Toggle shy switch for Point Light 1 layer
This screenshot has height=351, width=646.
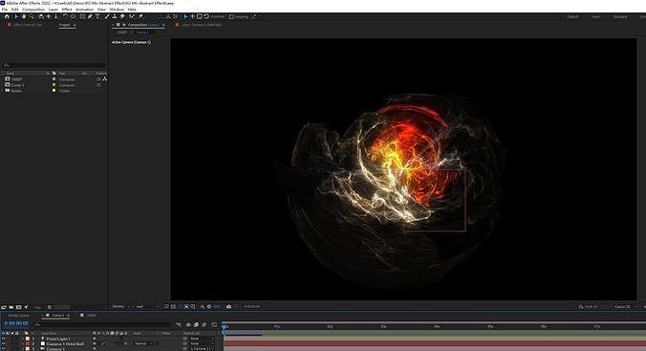(x=95, y=339)
